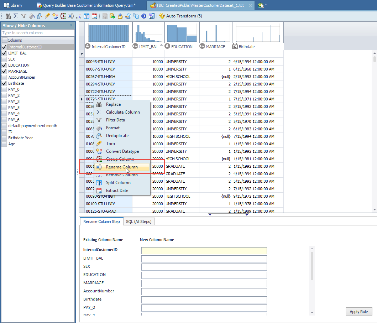This screenshot has height=323, width=377.
Task: Click the Trim pencil icon in toolbar
Action: pos(47,16)
